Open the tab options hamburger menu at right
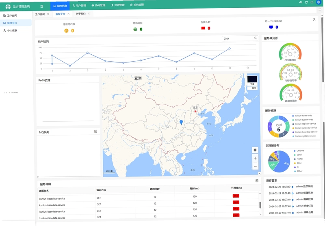325x226 pixels. point(320,10)
